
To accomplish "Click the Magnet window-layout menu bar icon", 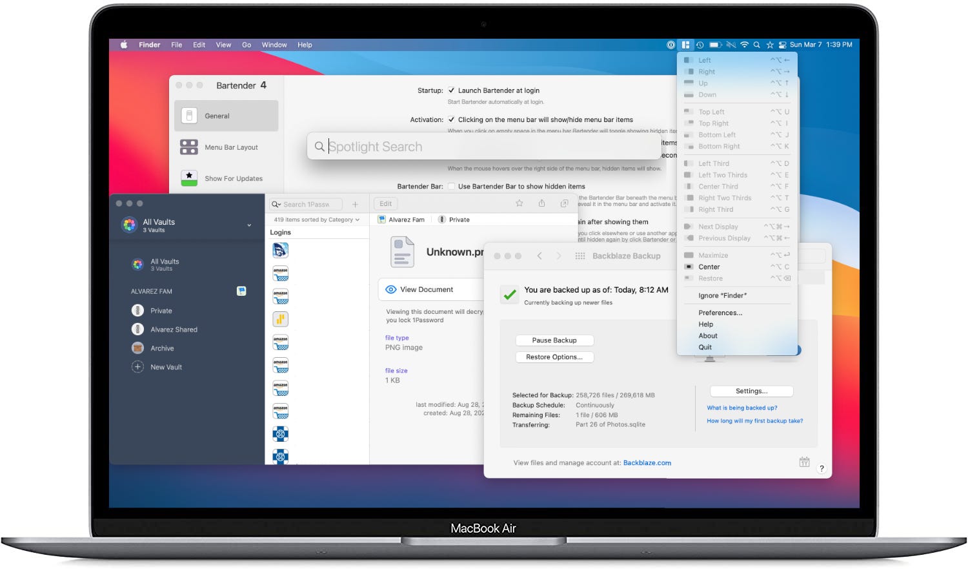I will coord(685,45).
